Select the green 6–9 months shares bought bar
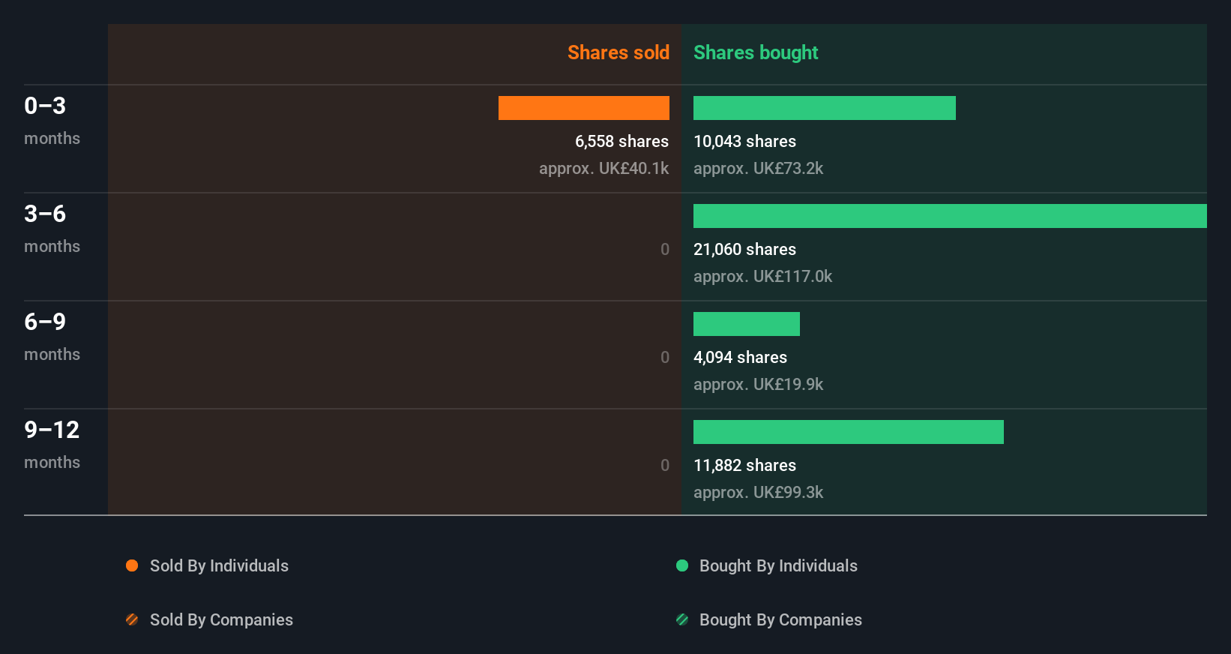The height and width of the screenshot is (654, 1231). point(747,324)
